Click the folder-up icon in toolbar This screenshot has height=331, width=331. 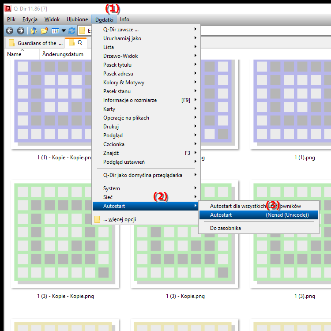[x=34, y=31]
